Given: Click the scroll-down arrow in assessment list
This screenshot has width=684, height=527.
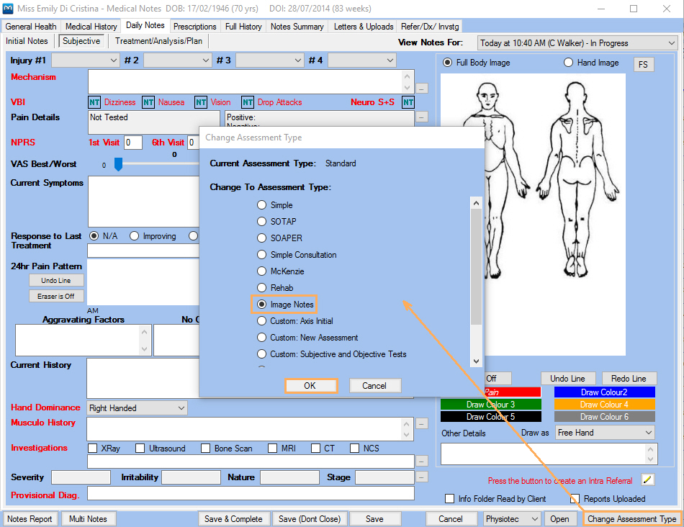Looking at the screenshot, I should tap(477, 361).
